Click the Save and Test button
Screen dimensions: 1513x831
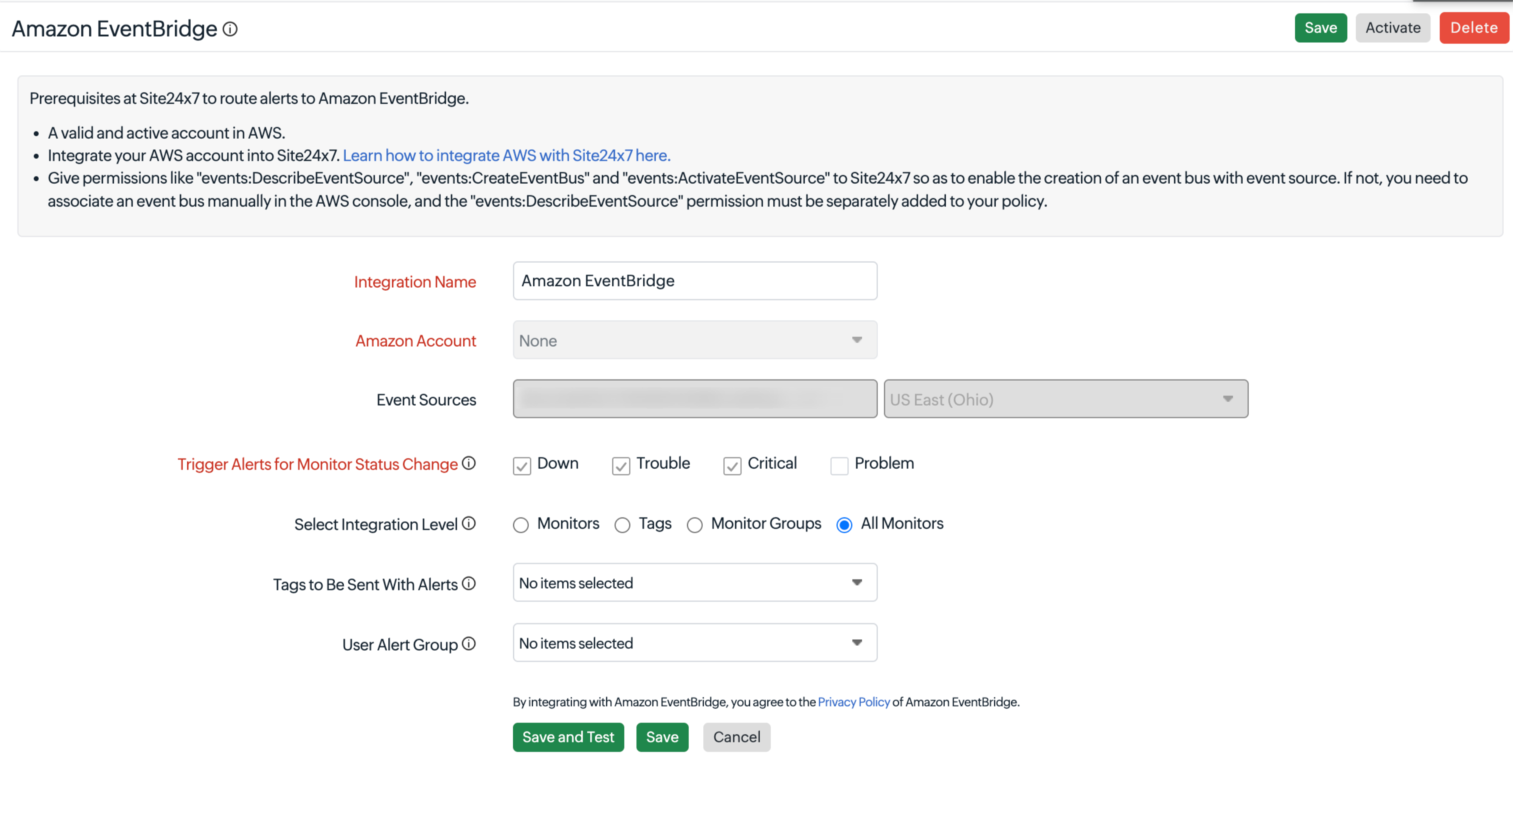click(x=568, y=737)
